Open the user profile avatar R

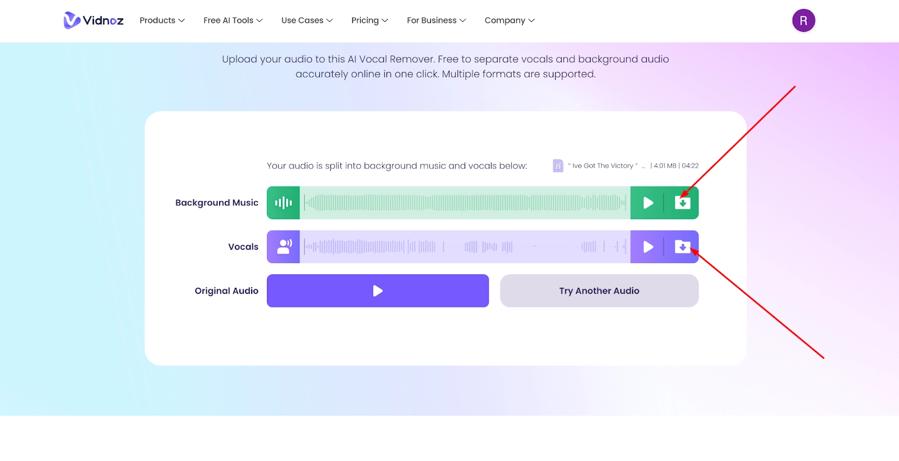pyautogui.click(x=803, y=21)
